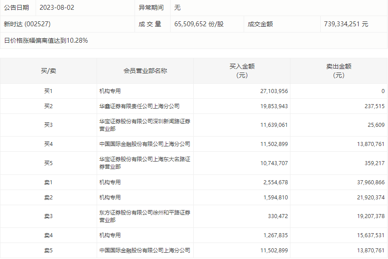
Task: Select buy amount 1,267,835
Action: pyautogui.click(x=275, y=235)
